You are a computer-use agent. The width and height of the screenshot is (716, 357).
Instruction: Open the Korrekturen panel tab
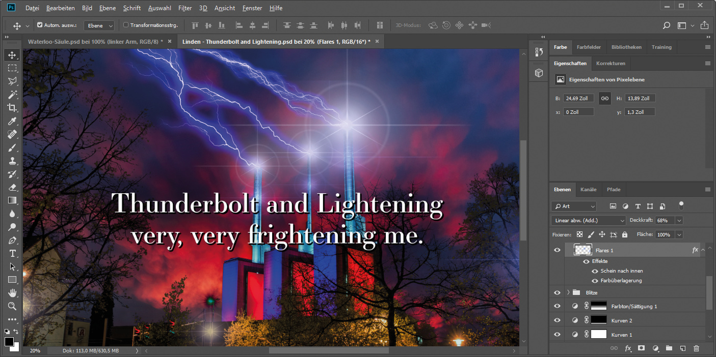point(611,64)
